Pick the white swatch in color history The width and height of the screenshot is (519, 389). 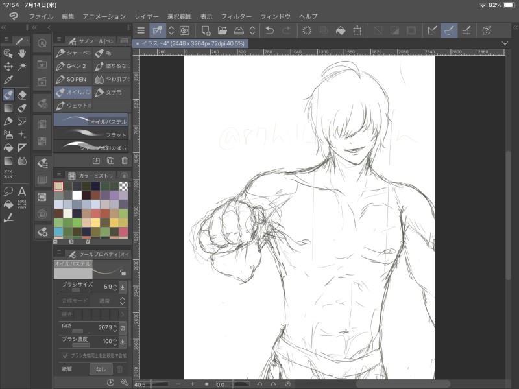coord(77,195)
